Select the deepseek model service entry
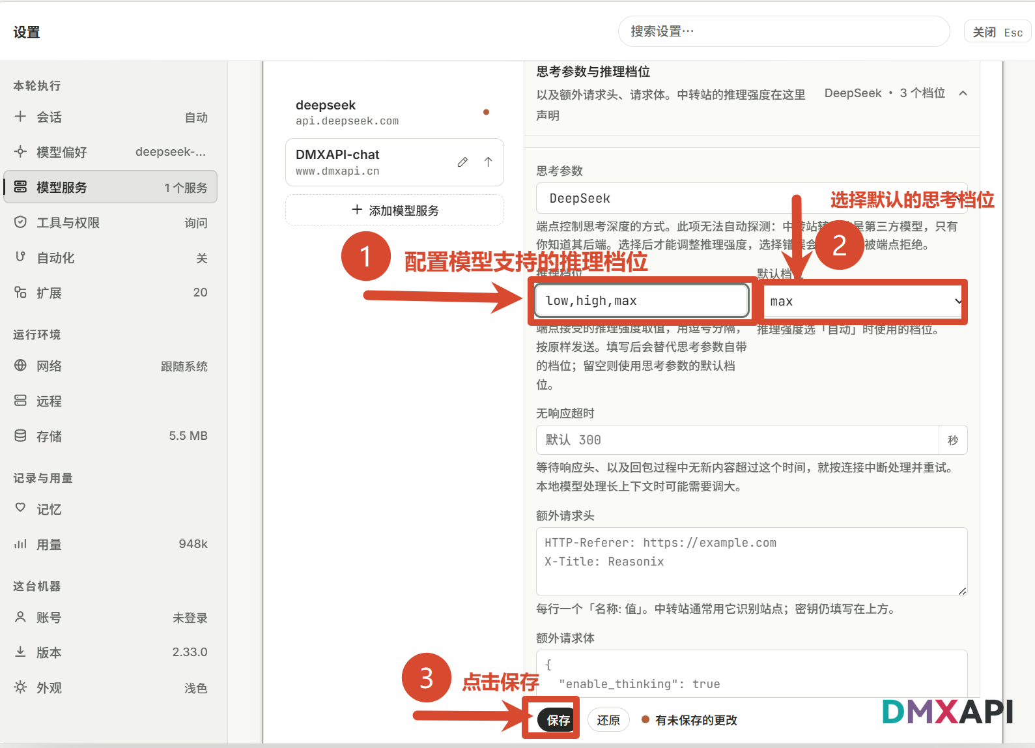 tap(394, 112)
